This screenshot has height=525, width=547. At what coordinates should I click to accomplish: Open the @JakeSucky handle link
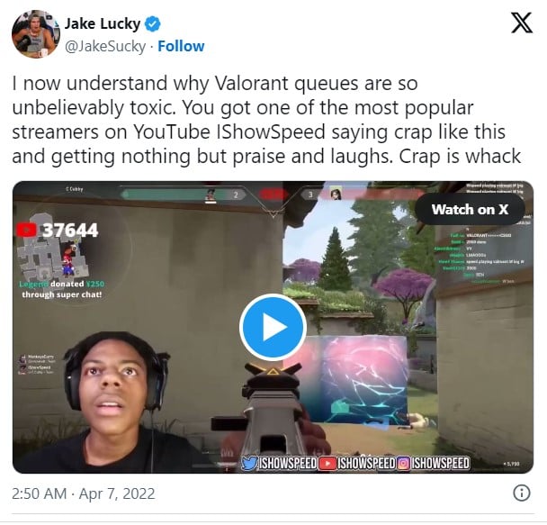pos(105,47)
